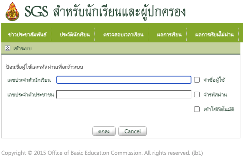The width and height of the screenshot is (243, 160).
Task: Submit login with the ตกลง button
Action: [104, 131]
